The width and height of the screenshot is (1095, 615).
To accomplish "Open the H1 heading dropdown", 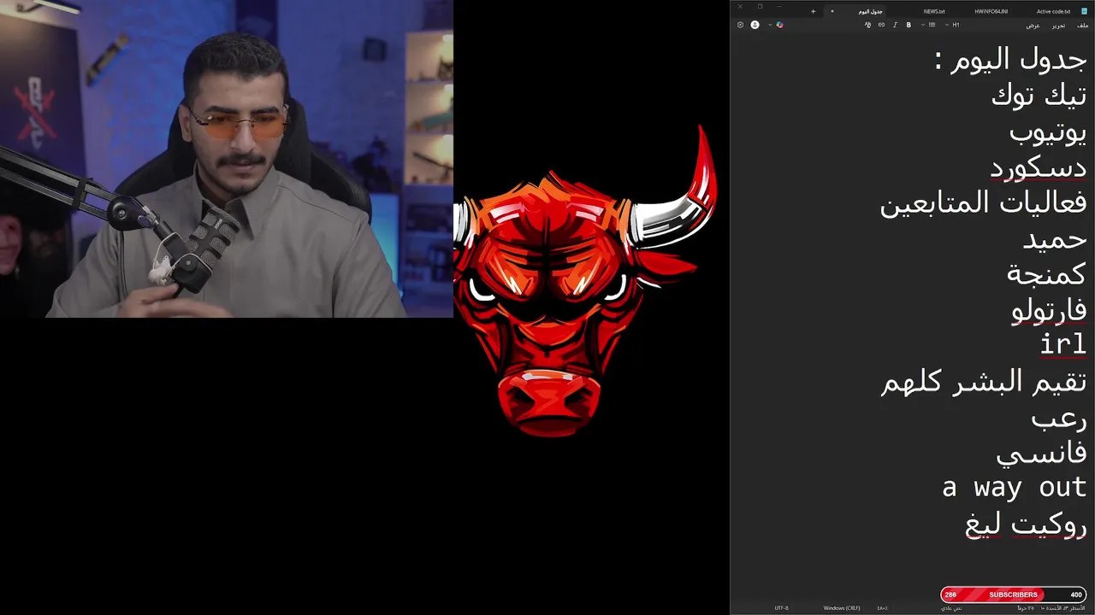I will pyautogui.click(x=952, y=25).
